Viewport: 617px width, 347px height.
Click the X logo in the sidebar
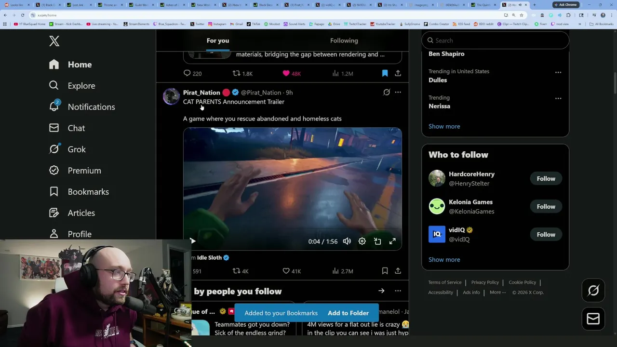(x=54, y=41)
